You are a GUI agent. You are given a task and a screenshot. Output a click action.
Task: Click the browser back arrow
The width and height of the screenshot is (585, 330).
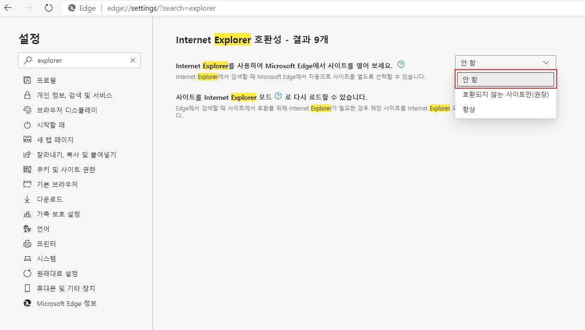click(8, 8)
